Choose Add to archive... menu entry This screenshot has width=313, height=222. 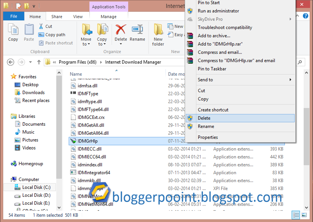point(240,36)
